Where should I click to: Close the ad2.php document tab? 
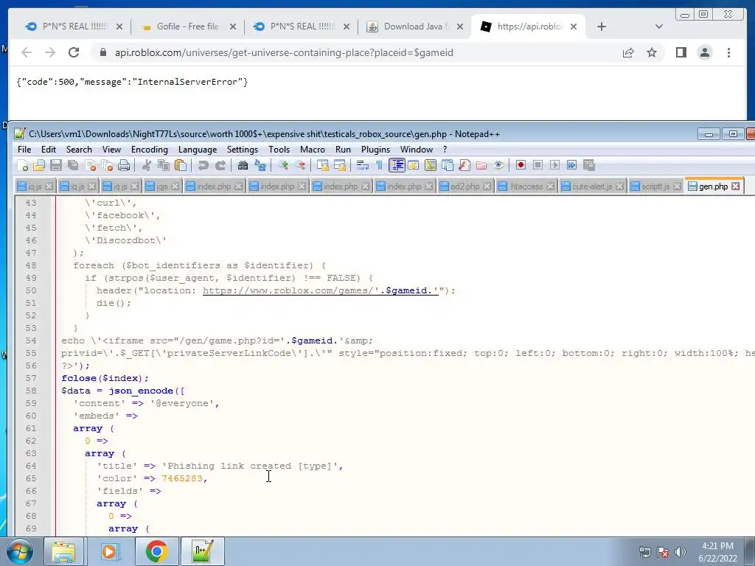click(487, 186)
